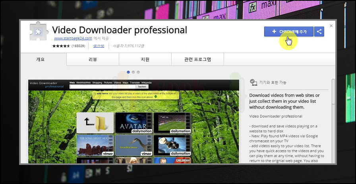Image resolution: width=356 pixels, height=184 pixels.
Task: Click Maps in the preview menu
Action: 125,82
